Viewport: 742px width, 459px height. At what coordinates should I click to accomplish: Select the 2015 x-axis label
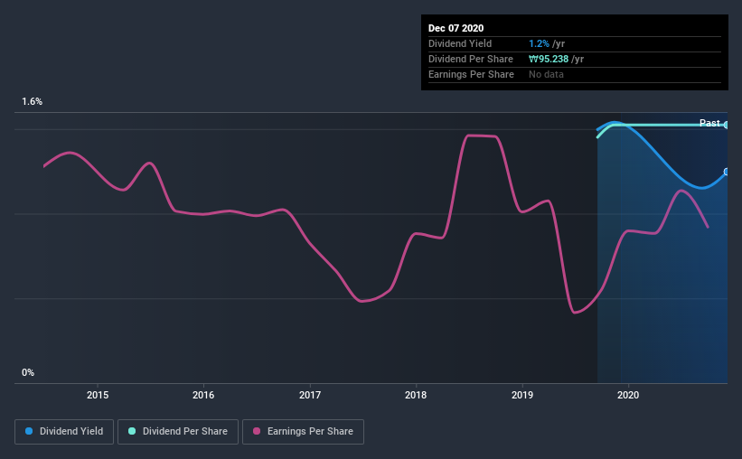click(98, 395)
